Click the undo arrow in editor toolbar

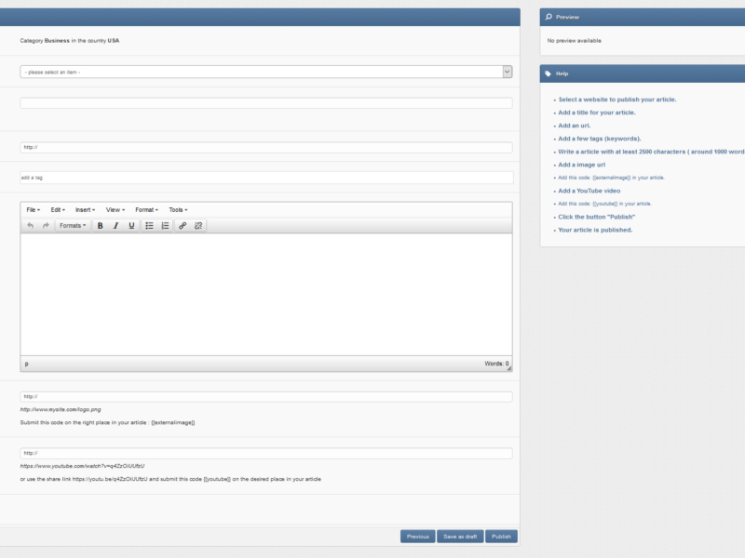(31, 226)
